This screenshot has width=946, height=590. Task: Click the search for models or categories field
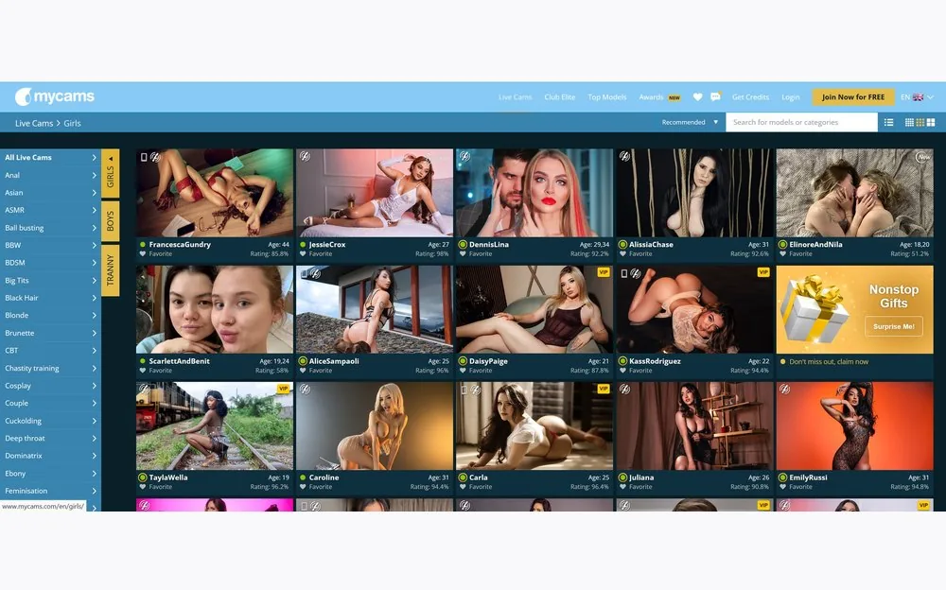tap(801, 123)
